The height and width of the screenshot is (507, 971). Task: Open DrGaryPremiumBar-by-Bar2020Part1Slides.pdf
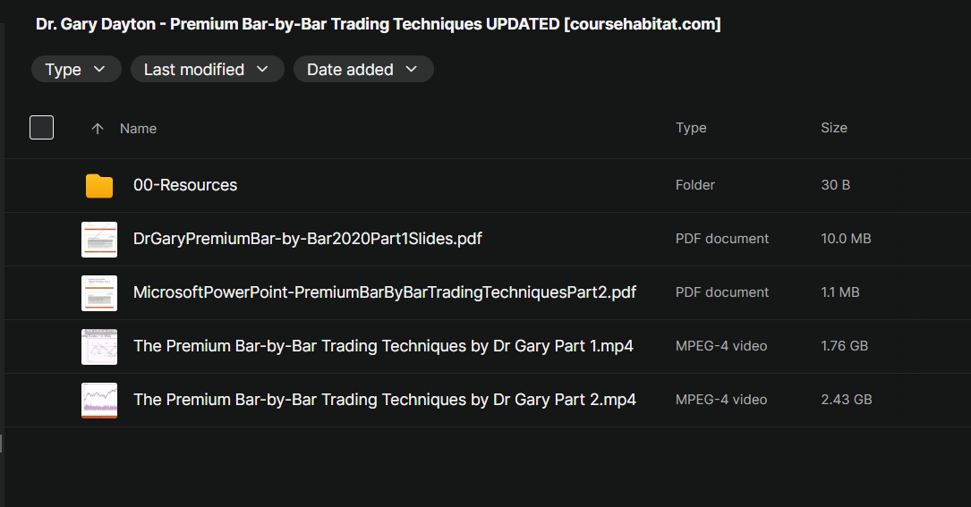pyautogui.click(x=308, y=239)
